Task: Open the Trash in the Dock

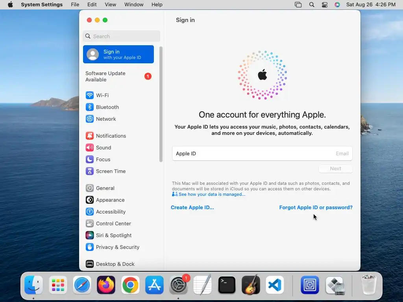Action: coord(369,285)
